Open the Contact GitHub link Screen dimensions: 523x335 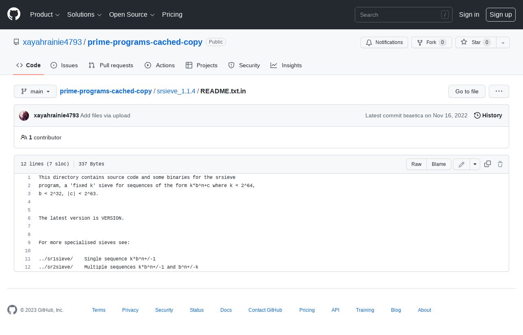[265, 310]
